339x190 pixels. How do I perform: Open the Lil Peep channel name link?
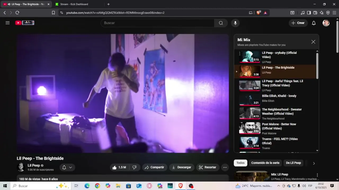[x=34, y=165]
